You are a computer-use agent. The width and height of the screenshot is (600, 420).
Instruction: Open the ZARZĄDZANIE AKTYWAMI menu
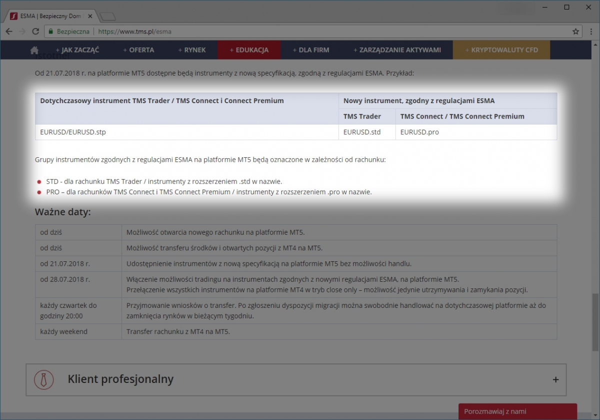397,50
